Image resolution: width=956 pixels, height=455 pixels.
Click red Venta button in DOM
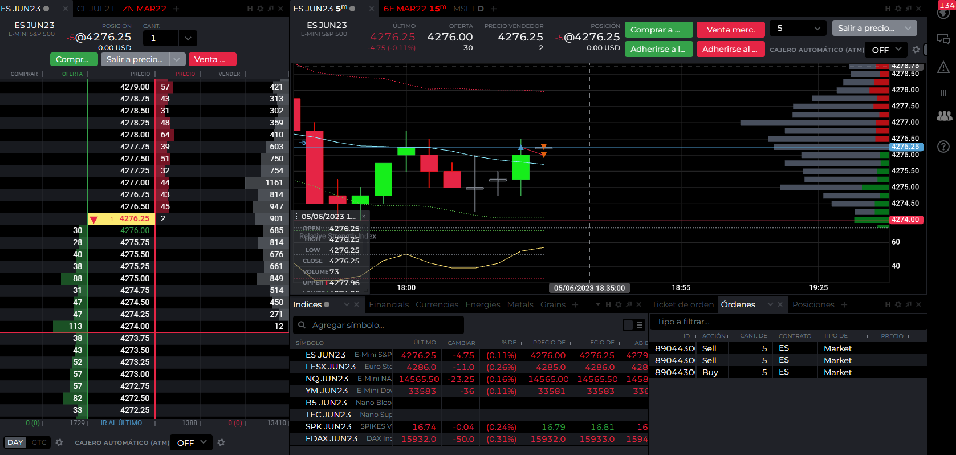click(x=212, y=59)
